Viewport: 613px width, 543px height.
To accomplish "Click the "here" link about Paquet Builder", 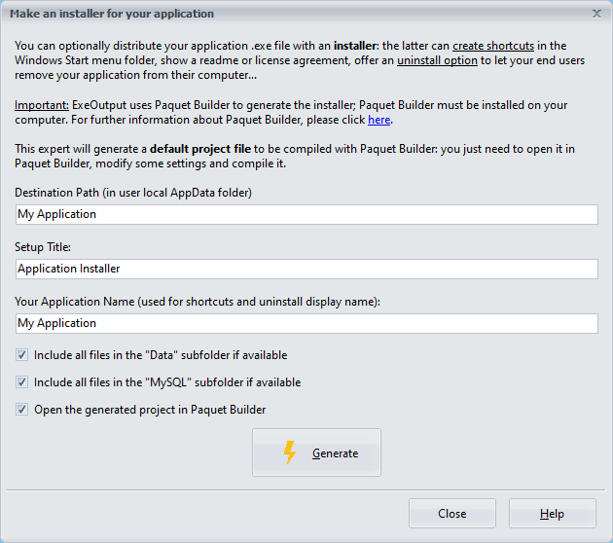I will click(x=379, y=120).
